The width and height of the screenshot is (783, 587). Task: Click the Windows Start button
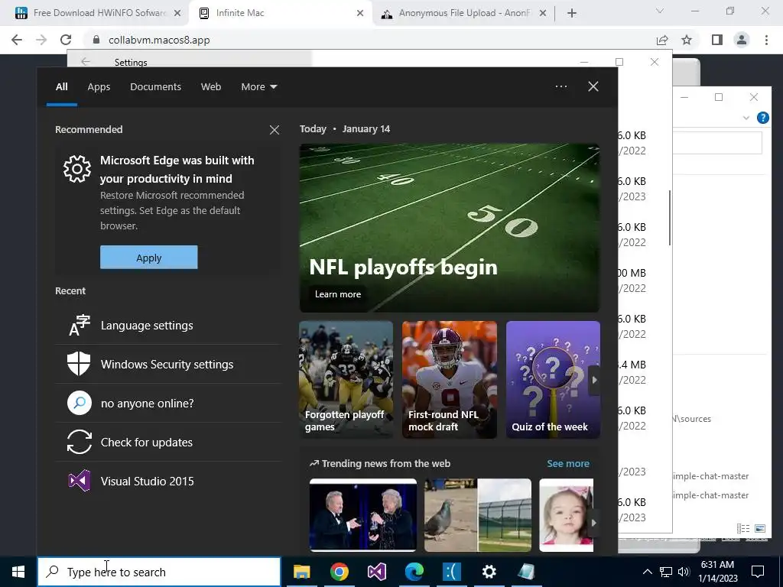tap(18, 572)
